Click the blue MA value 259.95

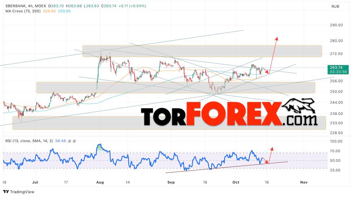65,11
